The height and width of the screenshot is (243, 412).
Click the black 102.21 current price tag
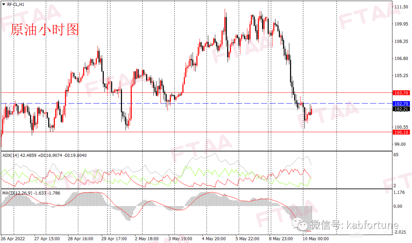click(x=401, y=109)
